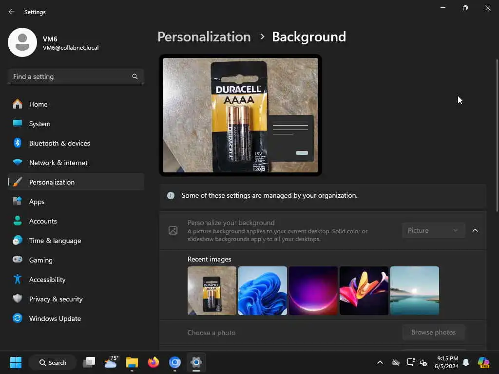Open the Copilot preview icon in the tray
Screen dimensions: 499x374
[x=483, y=362]
